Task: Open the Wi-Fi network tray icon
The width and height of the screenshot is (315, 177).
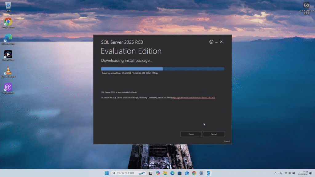Action: 286,173
